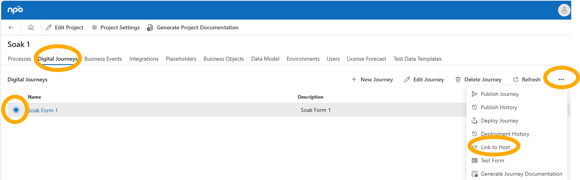
Task: Open the Business Events tab
Action: [x=103, y=59]
